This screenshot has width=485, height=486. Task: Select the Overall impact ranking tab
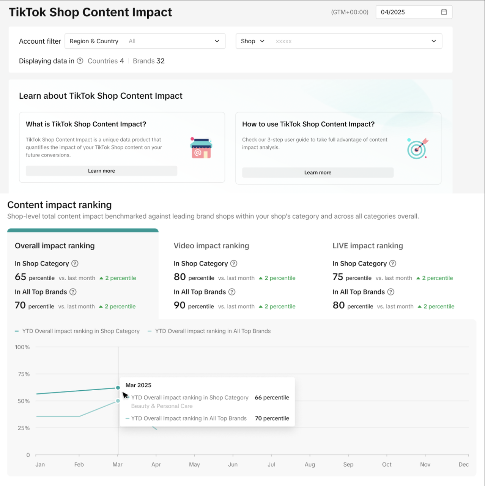click(x=55, y=246)
